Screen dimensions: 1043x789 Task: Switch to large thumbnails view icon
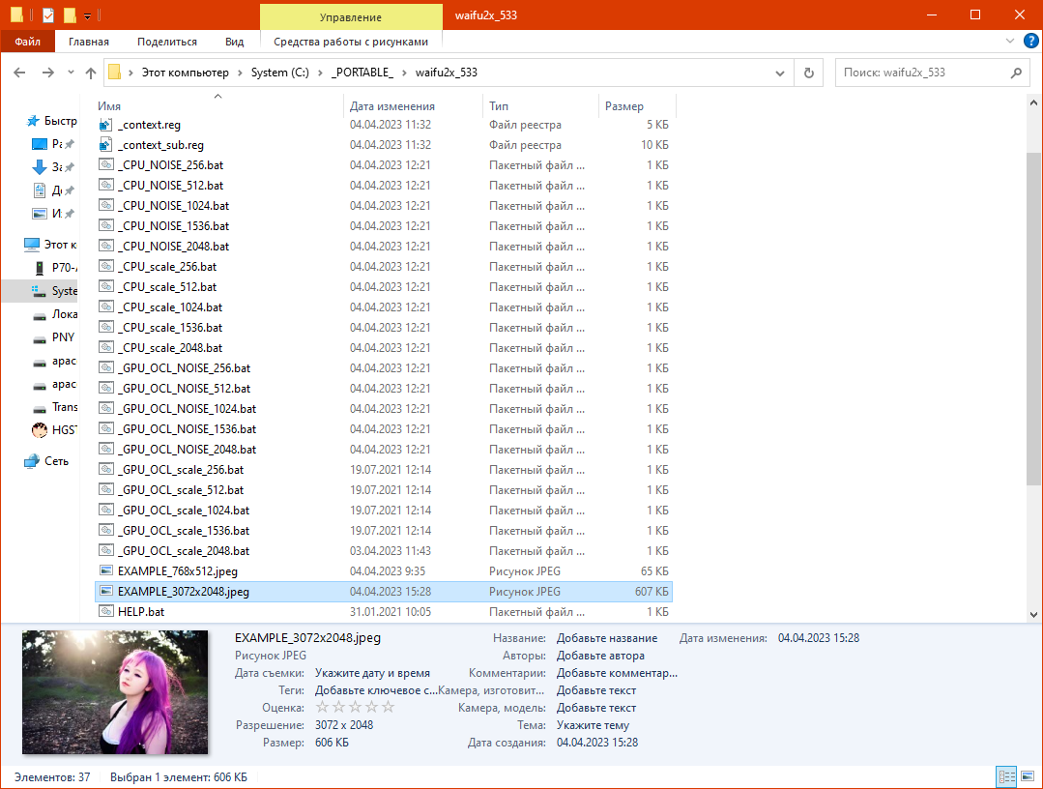point(1028,776)
